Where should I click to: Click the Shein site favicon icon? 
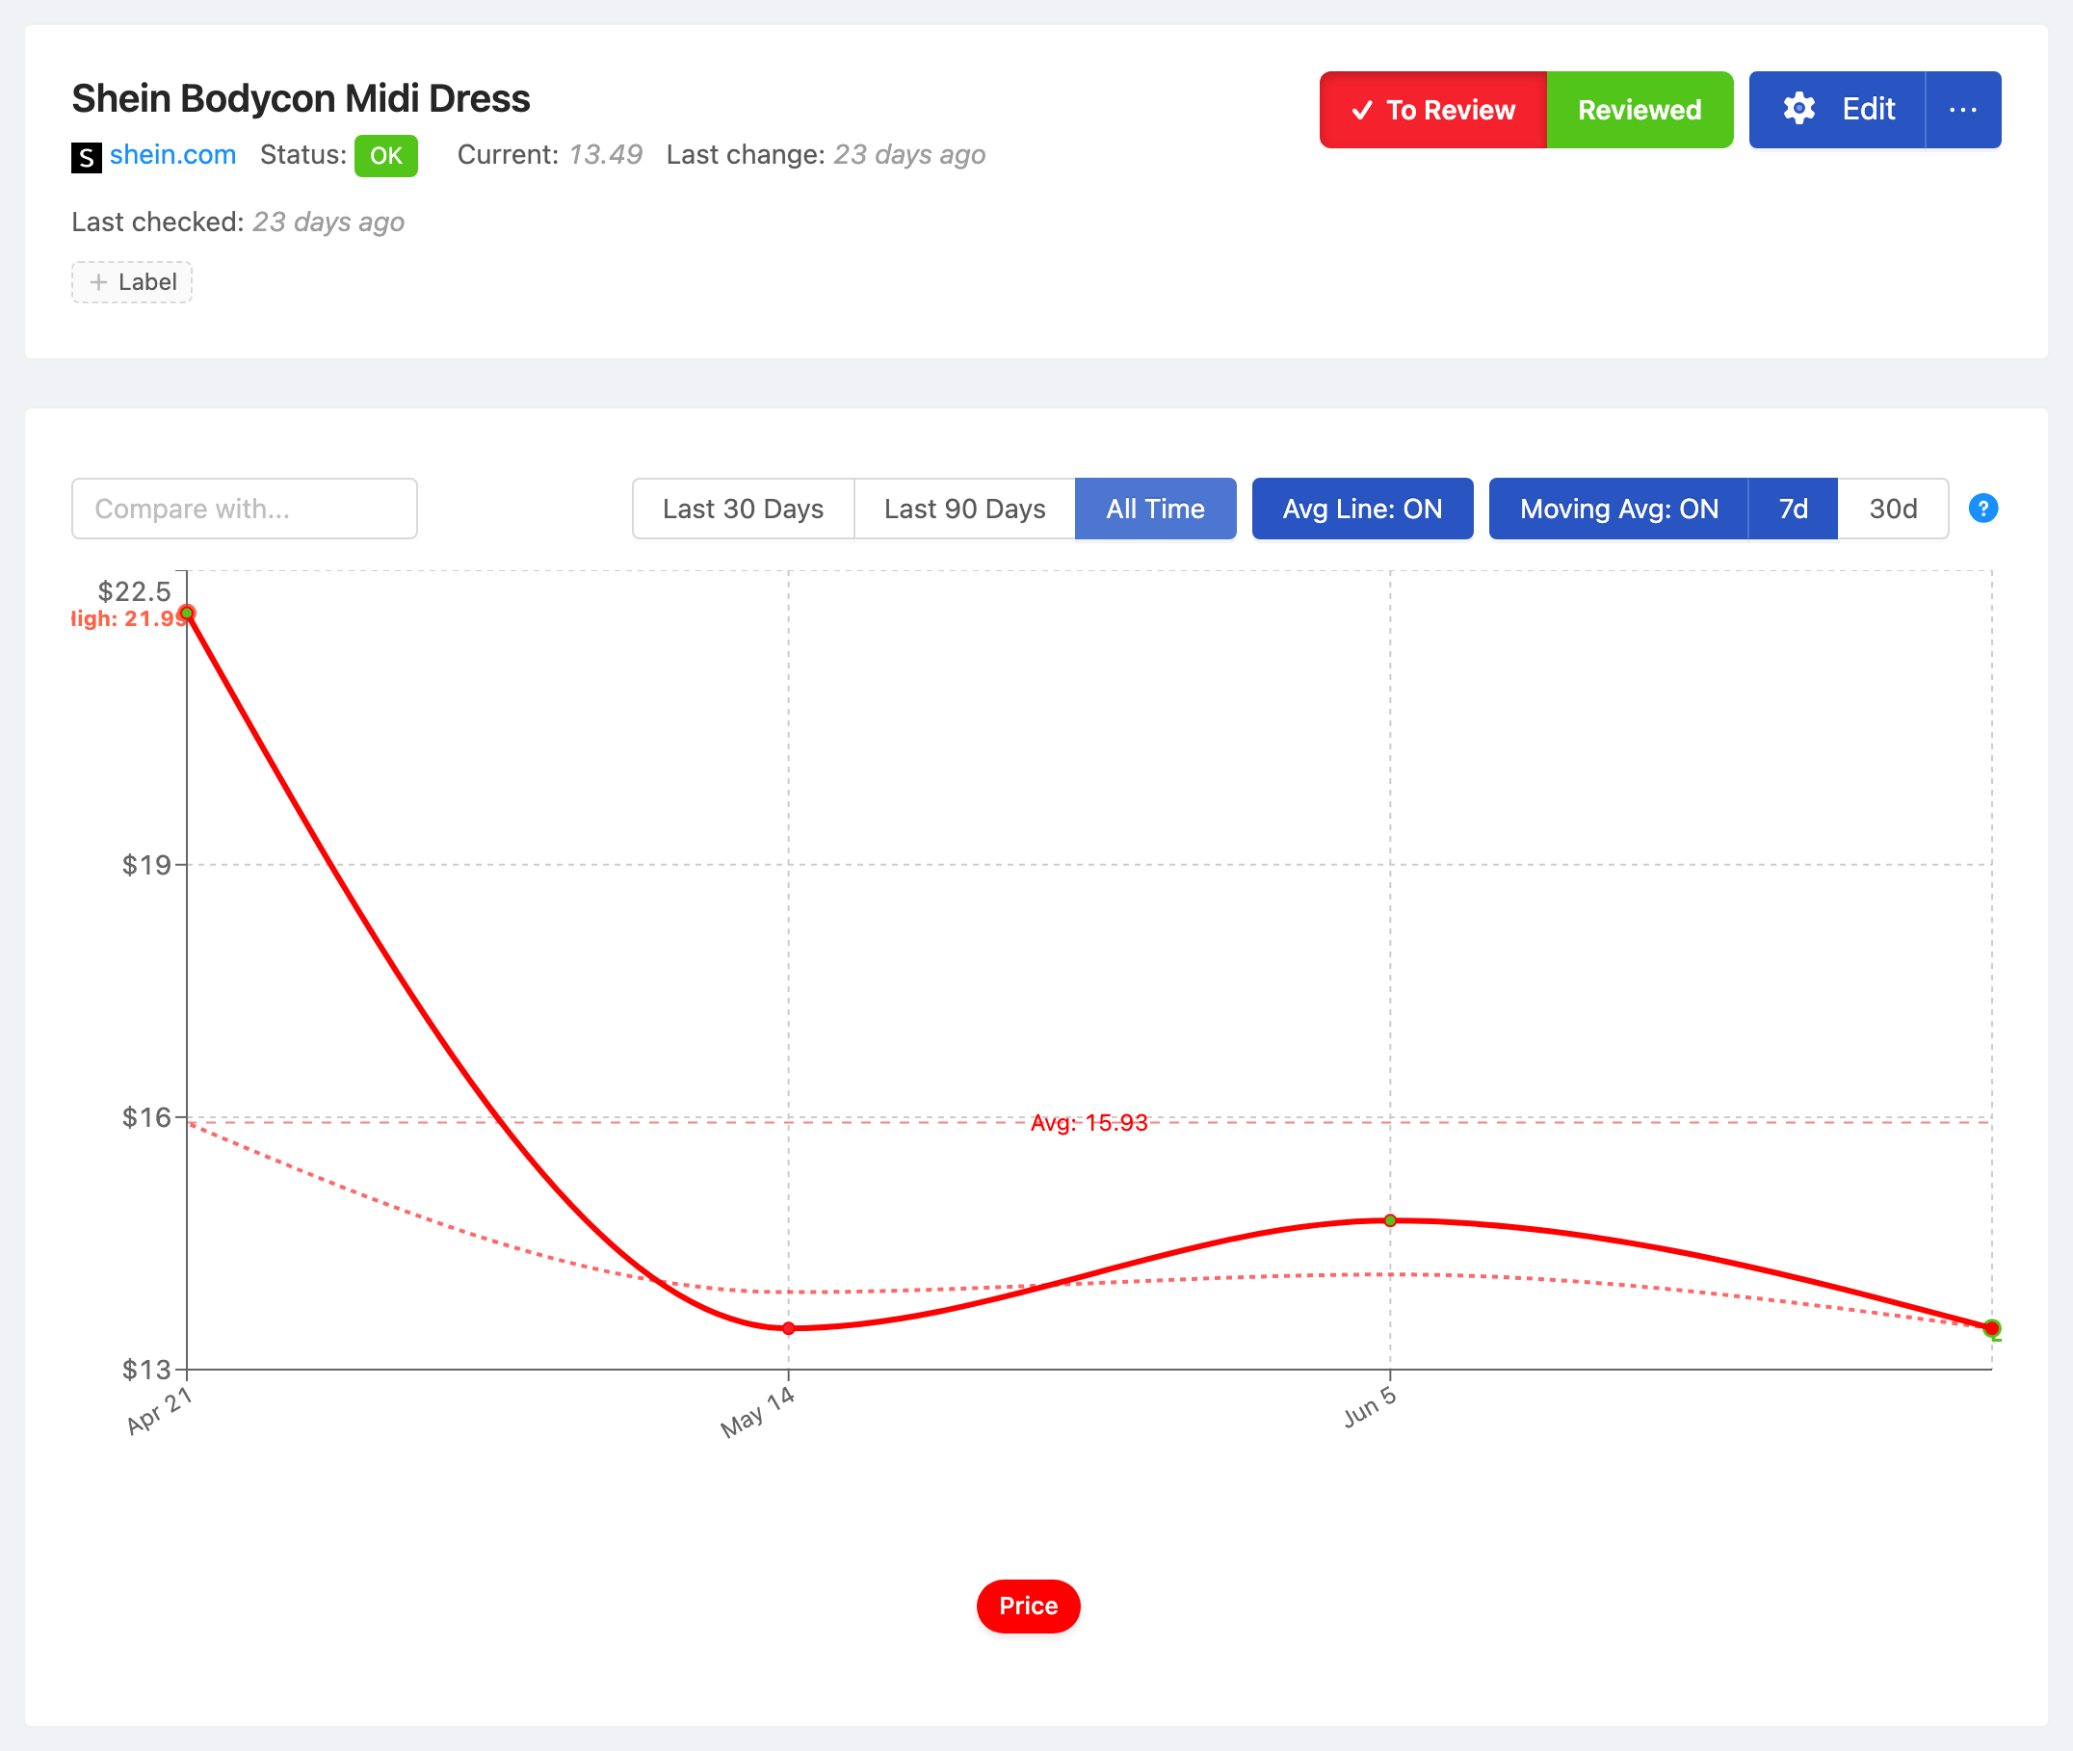click(87, 157)
